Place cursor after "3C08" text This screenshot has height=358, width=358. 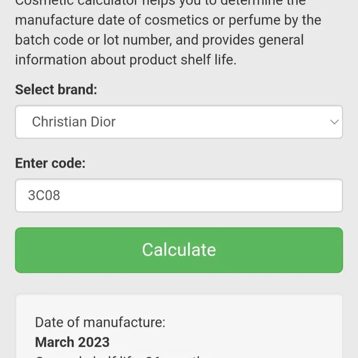(61, 196)
